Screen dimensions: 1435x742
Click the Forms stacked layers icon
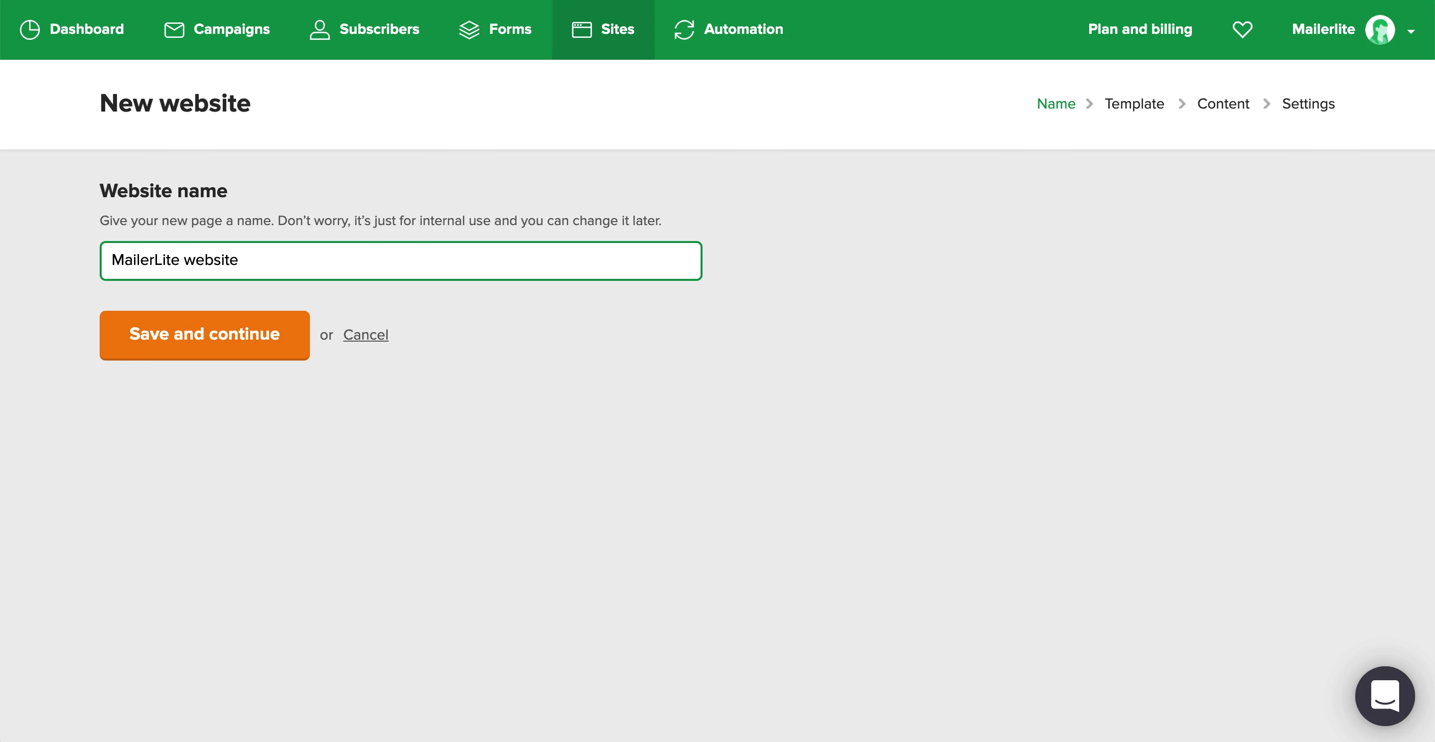tap(469, 29)
